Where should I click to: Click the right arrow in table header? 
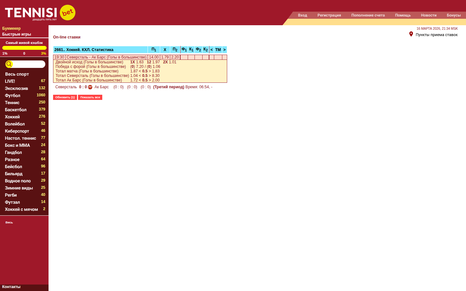[x=224, y=50]
